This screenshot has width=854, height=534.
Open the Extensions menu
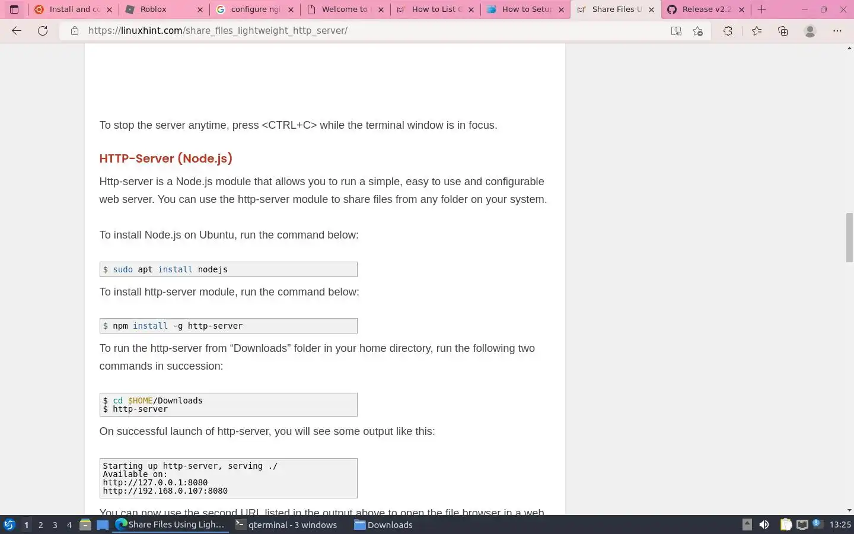(728, 31)
